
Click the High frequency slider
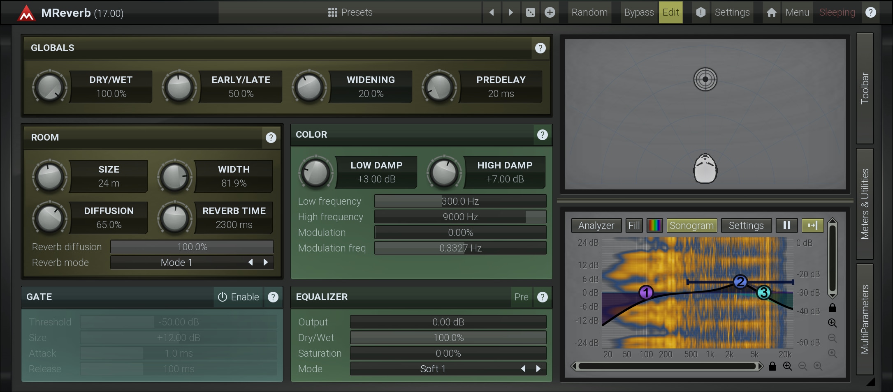460,217
